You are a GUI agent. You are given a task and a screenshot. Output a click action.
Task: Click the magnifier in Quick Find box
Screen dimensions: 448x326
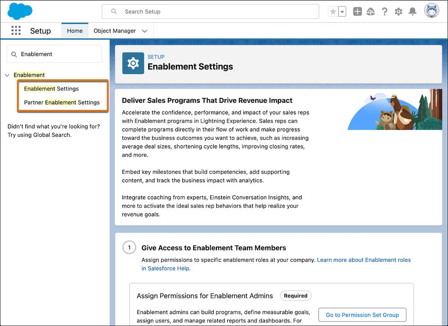(x=14, y=54)
